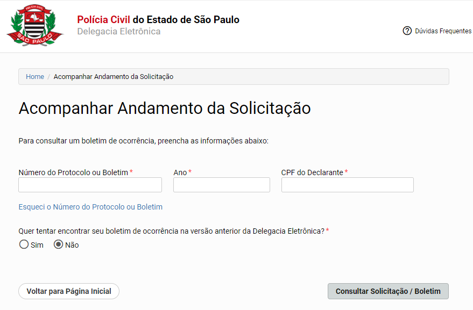Click the Delegacia Eletrônica subtitle
473x310 pixels.
pos(119,31)
